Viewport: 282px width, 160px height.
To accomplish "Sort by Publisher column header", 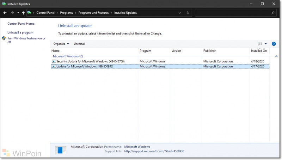I will pos(226,51).
